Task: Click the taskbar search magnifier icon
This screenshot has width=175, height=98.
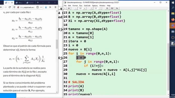Action: (173, 8)
